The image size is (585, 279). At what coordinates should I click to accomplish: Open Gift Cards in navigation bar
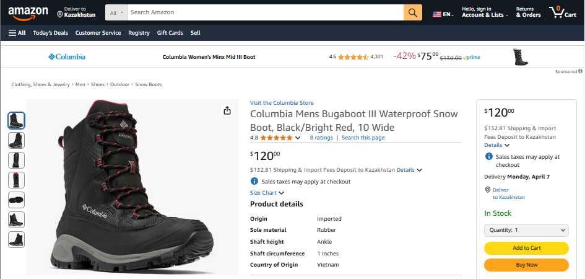(170, 33)
